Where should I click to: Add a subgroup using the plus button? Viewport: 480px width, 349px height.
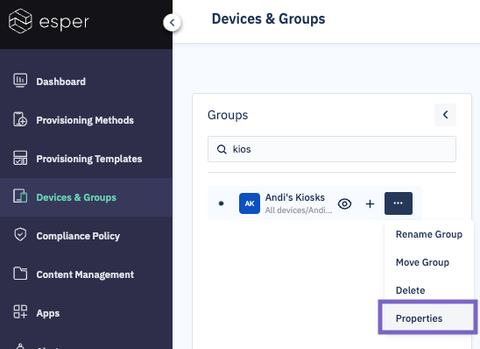pyautogui.click(x=371, y=203)
